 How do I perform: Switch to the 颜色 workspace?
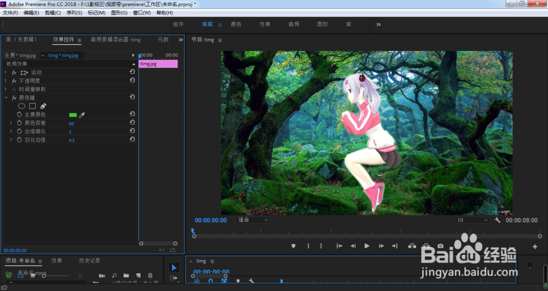pyautogui.click(x=236, y=24)
